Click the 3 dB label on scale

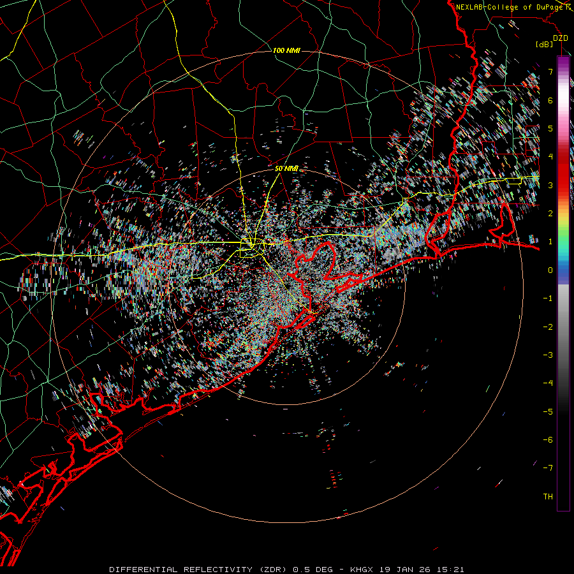point(550,185)
